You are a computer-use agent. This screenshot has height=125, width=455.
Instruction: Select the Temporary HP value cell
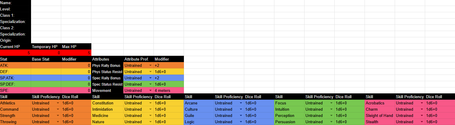coord(46,53)
